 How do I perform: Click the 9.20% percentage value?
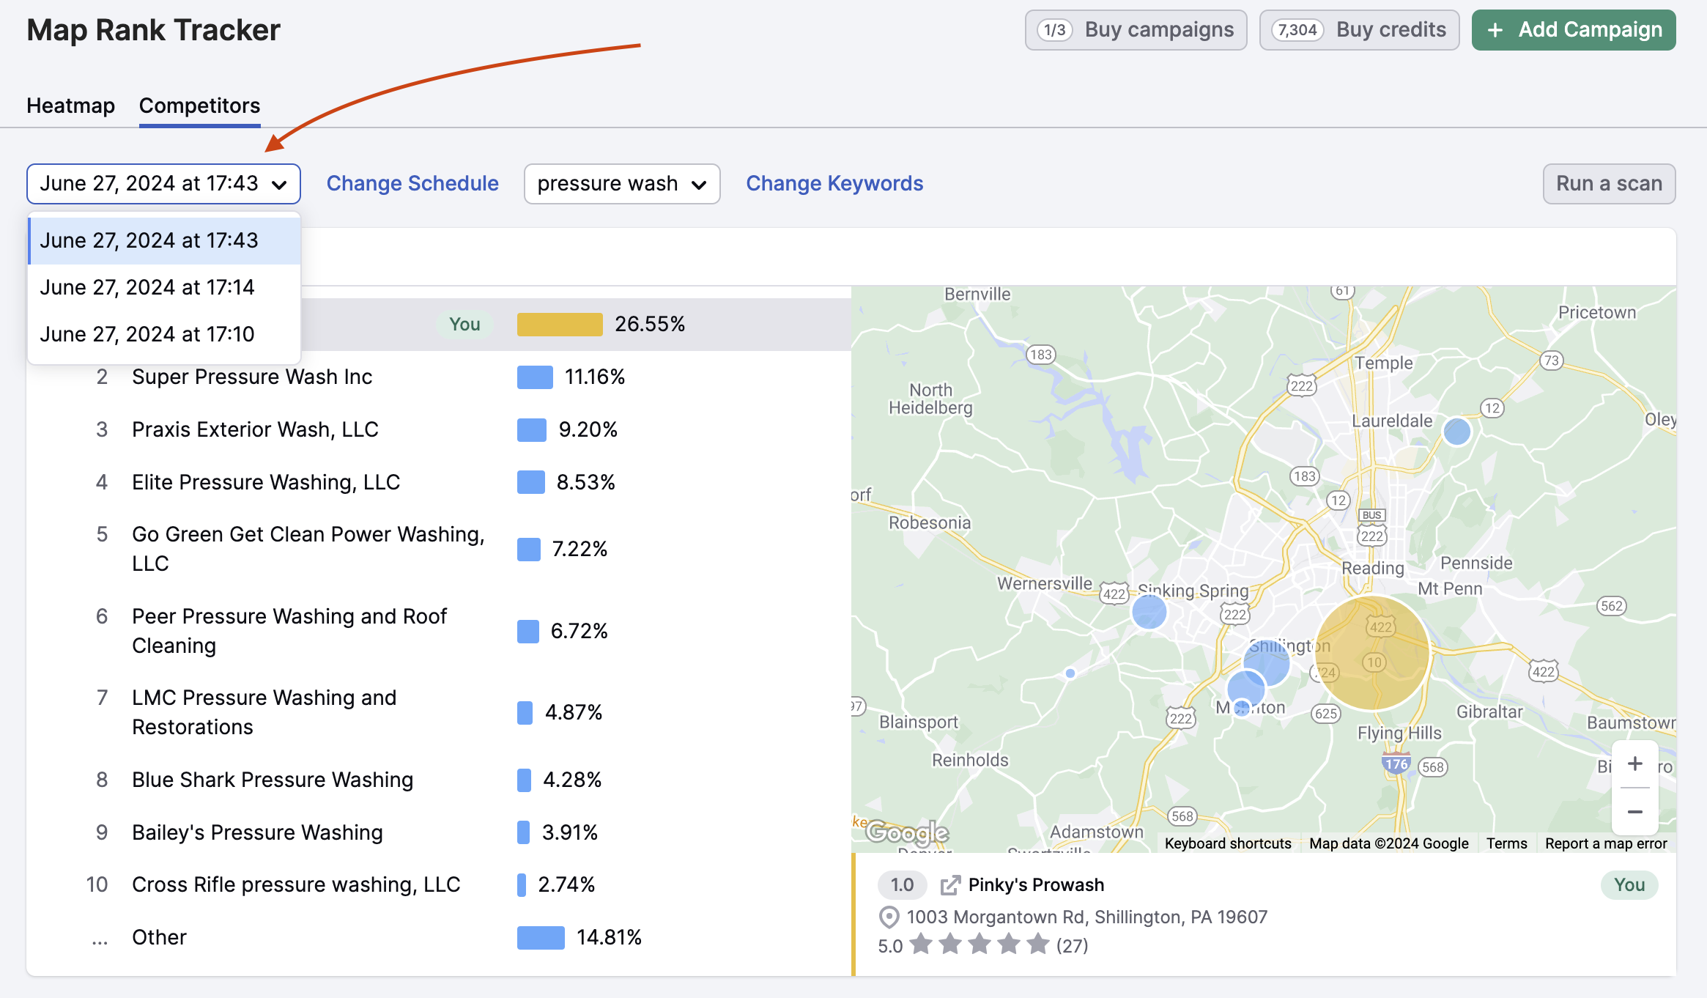[588, 429]
